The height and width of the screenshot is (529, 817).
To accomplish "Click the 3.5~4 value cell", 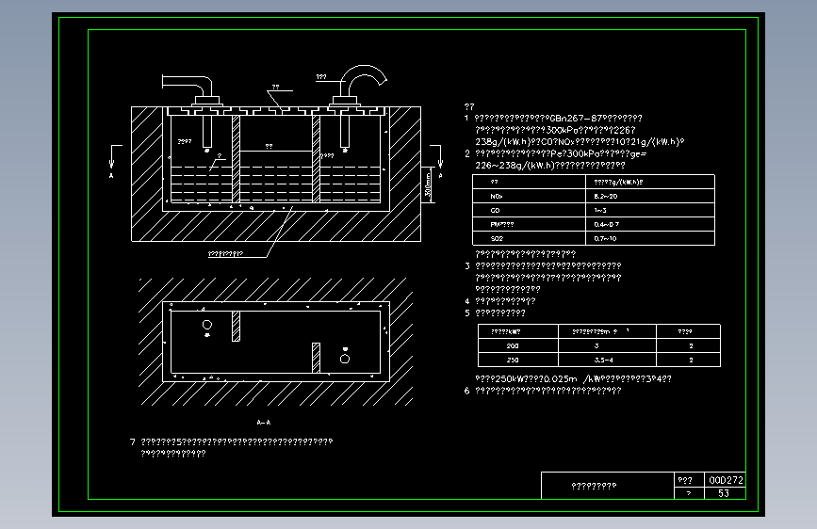I will click(607, 360).
